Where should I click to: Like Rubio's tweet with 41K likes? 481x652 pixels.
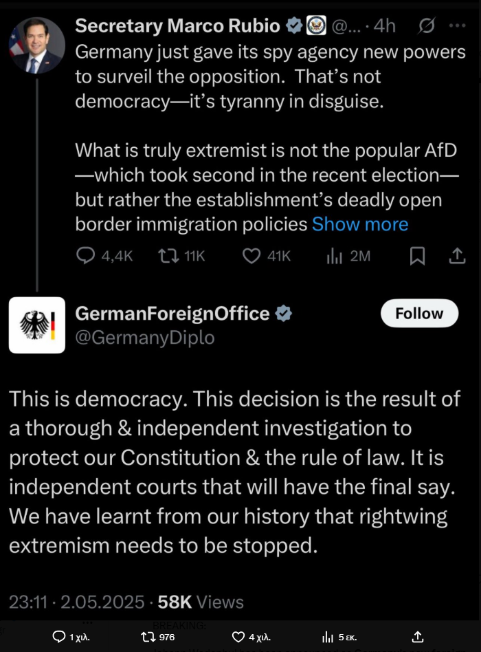coord(251,256)
